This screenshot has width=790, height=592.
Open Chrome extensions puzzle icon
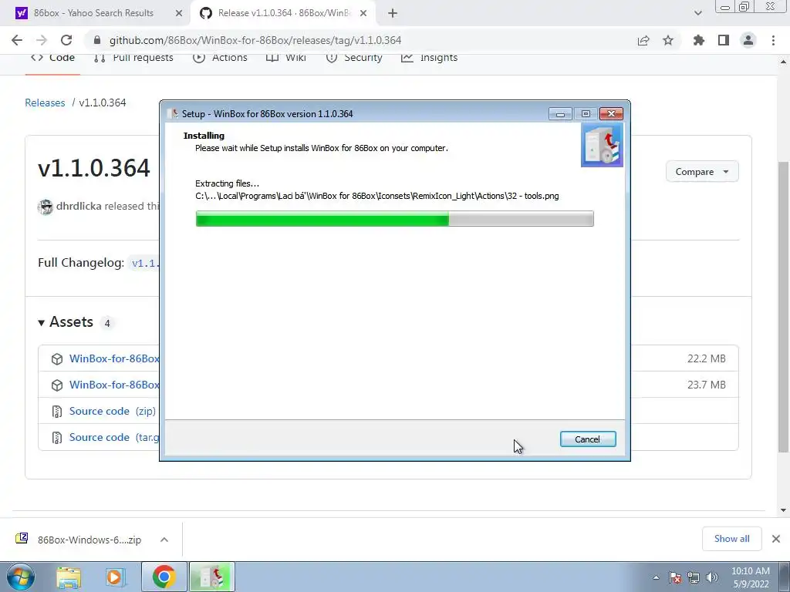point(699,40)
